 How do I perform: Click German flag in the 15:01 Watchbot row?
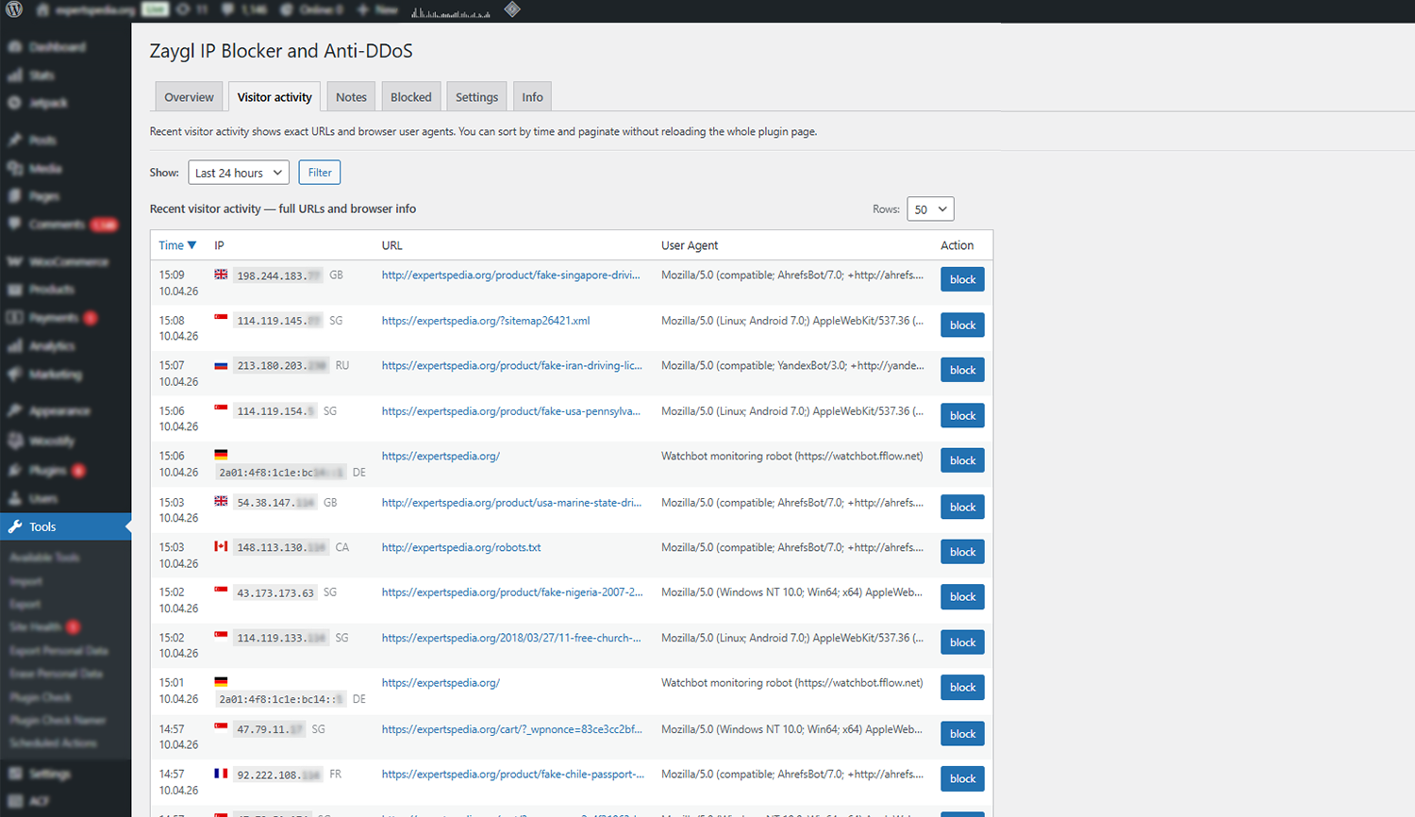click(x=221, y=681)
